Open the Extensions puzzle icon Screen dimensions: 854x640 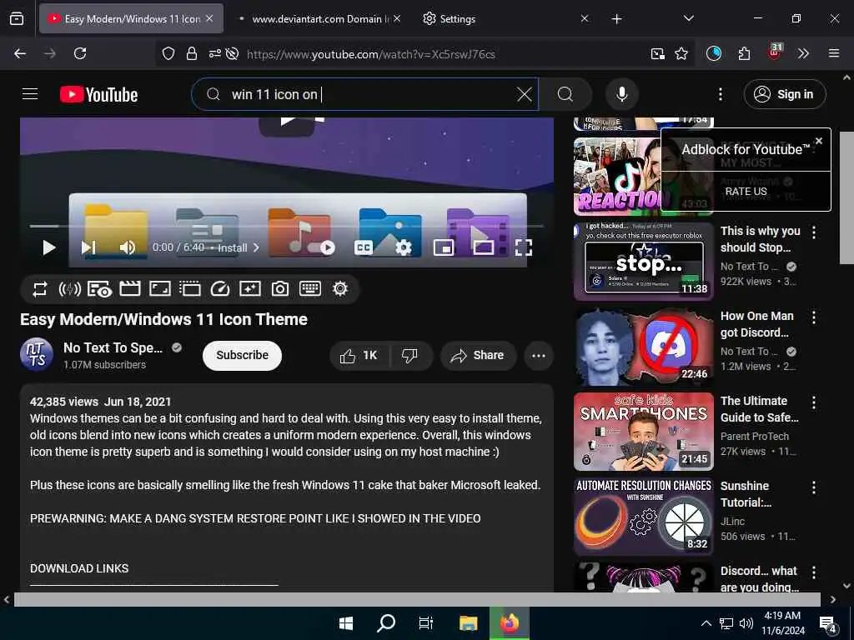tap(744, 53)
